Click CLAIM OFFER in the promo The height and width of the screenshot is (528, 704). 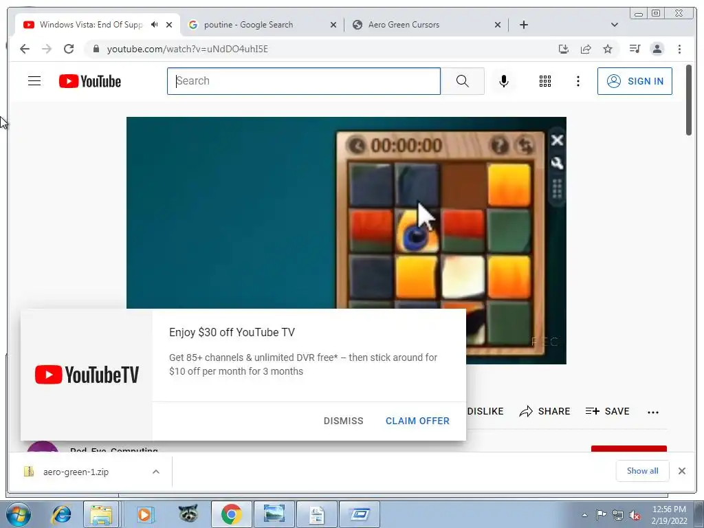pos(417,421)
